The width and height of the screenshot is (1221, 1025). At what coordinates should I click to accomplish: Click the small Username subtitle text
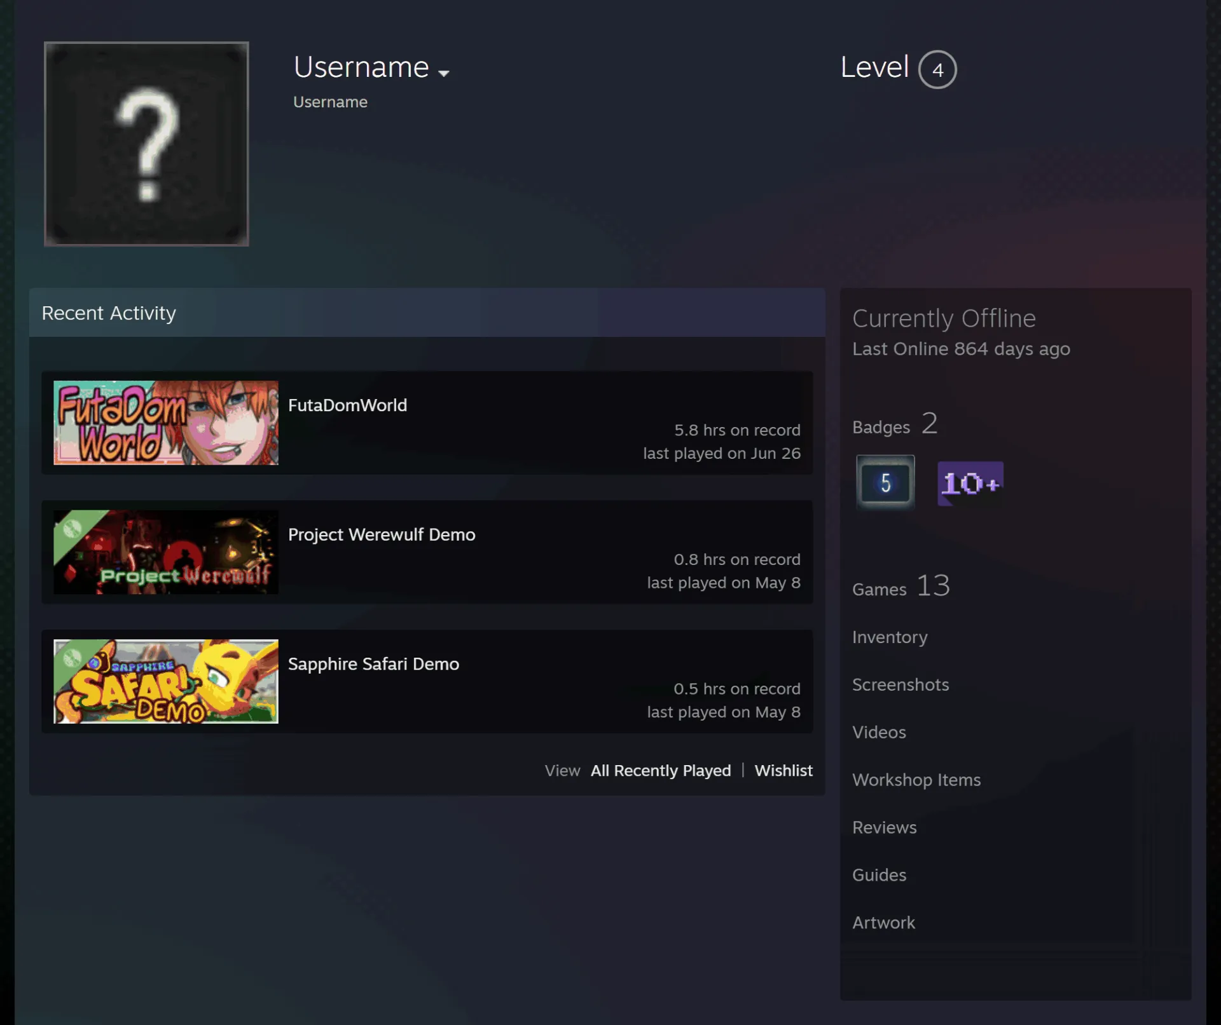click(330, 102)
